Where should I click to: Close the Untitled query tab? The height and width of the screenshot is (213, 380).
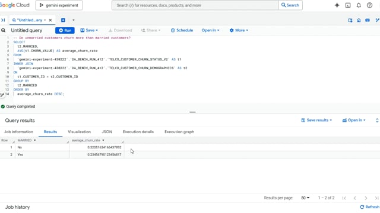[50, 20]
